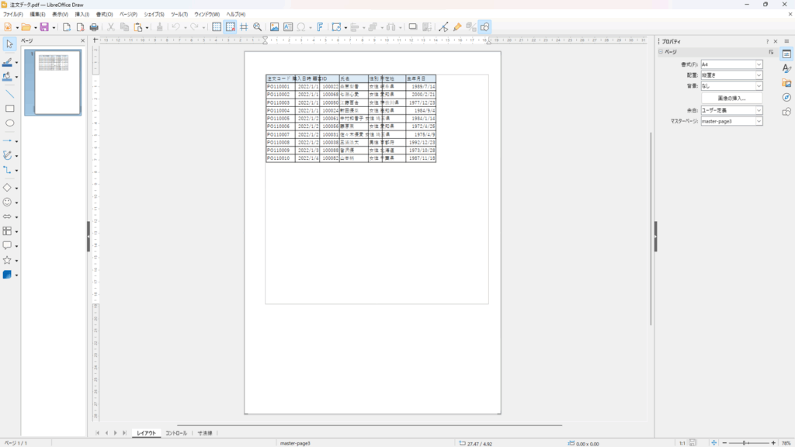The height and width of the screenshot is (447, 795).
Task: Open the ツール(T) menu
Action: click(x=179, y=14)
